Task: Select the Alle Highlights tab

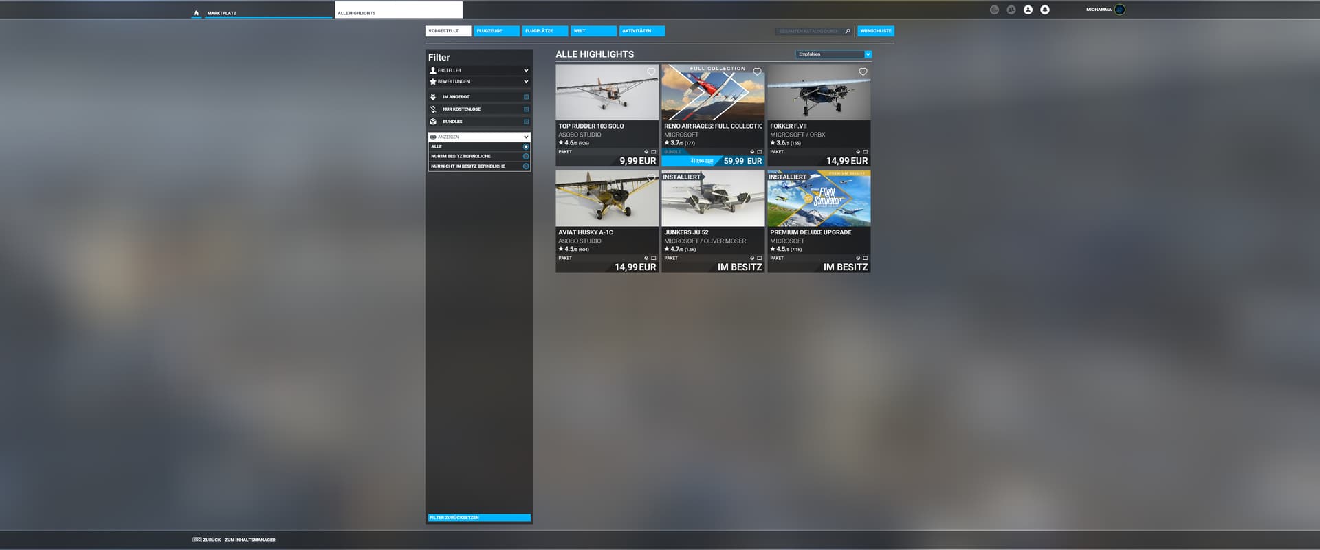Action: (x=399, y=10)
